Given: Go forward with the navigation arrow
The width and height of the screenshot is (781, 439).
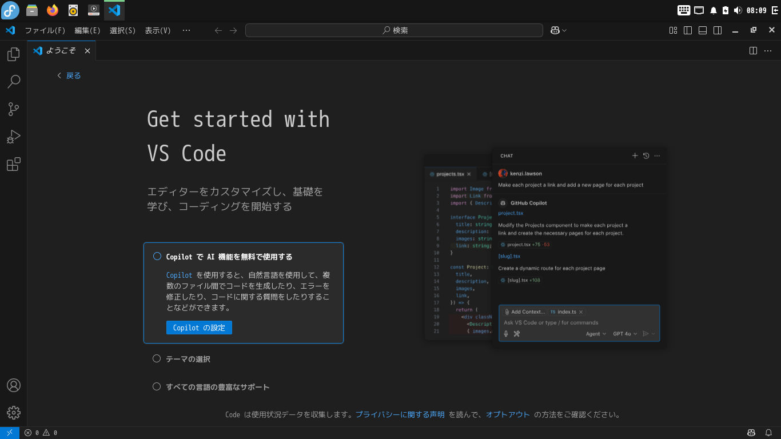Looking at the screenshot, I should (233, 30).
